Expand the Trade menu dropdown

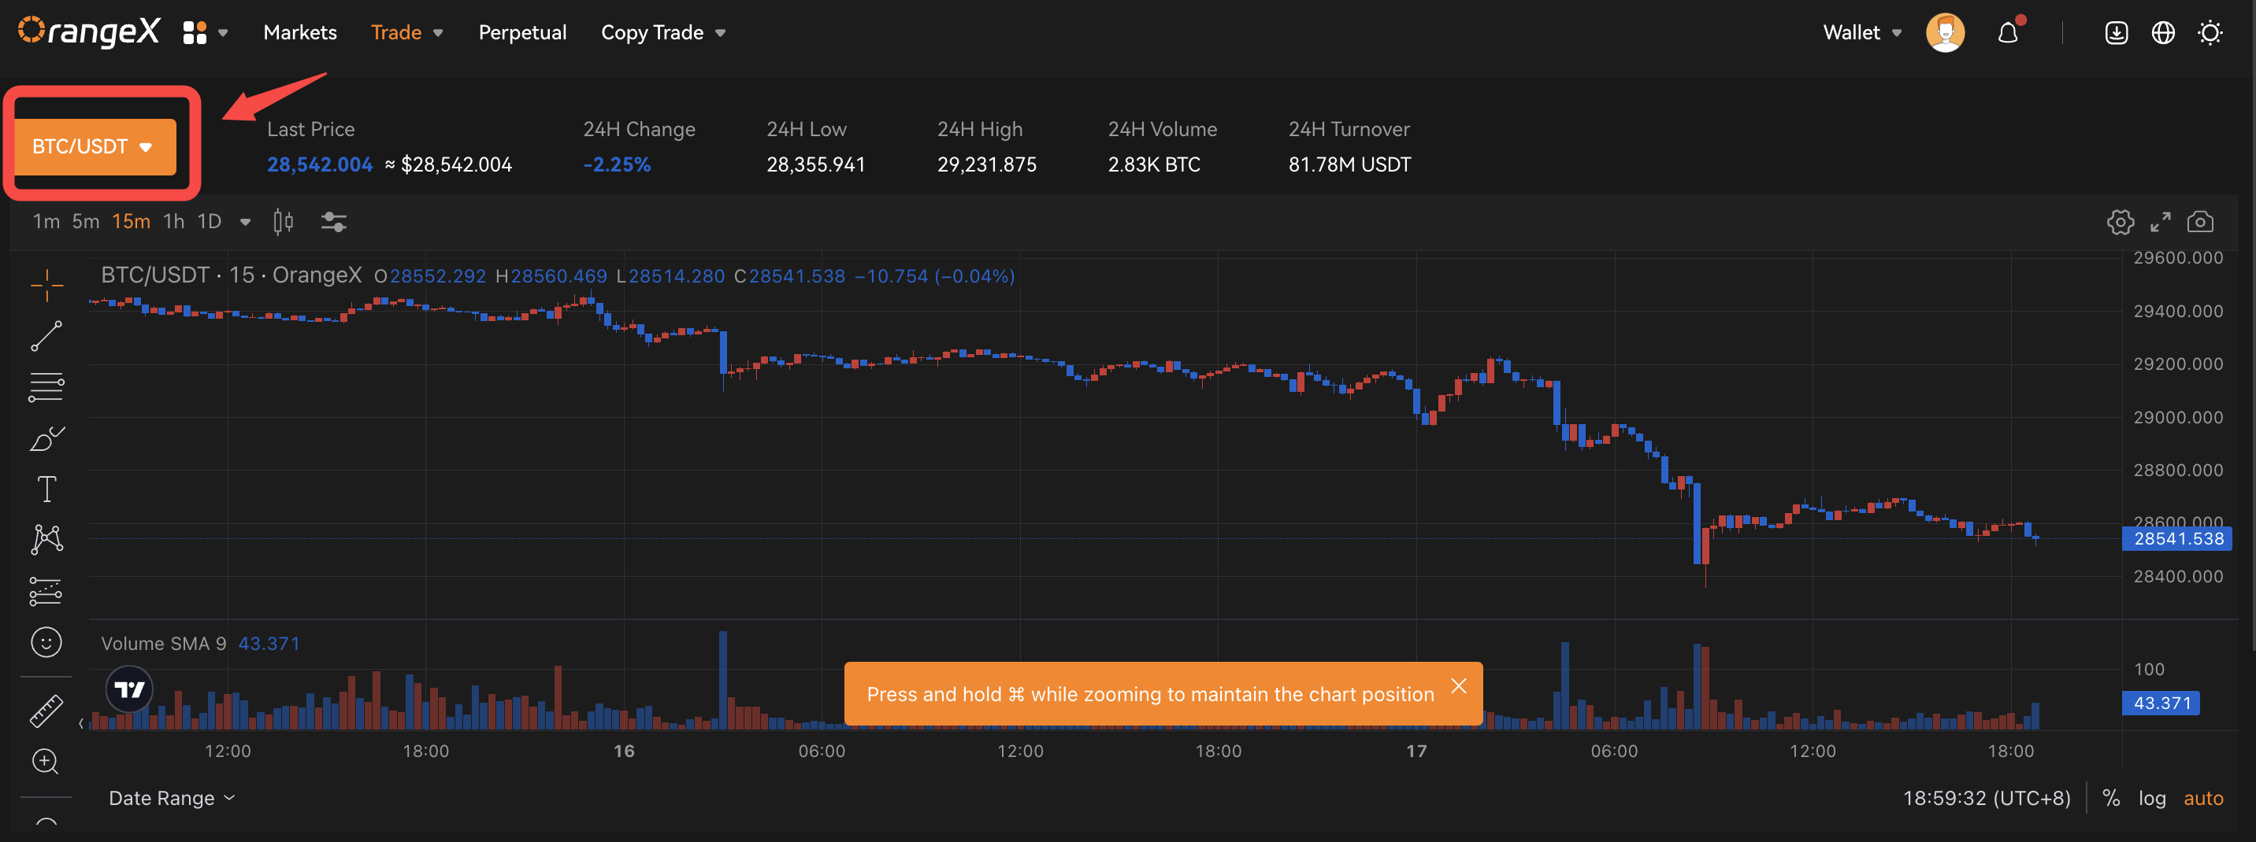coord(407,33)
